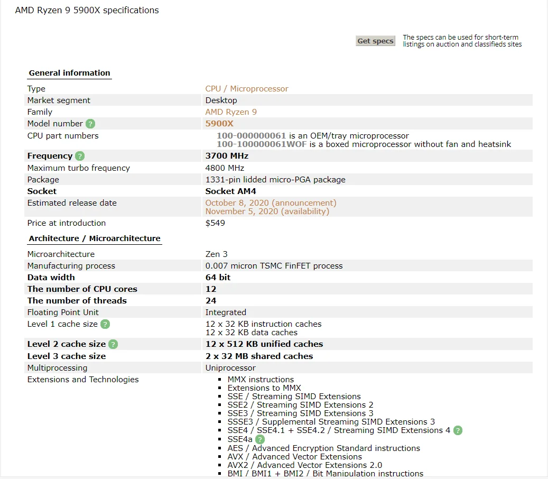Click the help icon beside Frequency

click(x=80, y=156)
